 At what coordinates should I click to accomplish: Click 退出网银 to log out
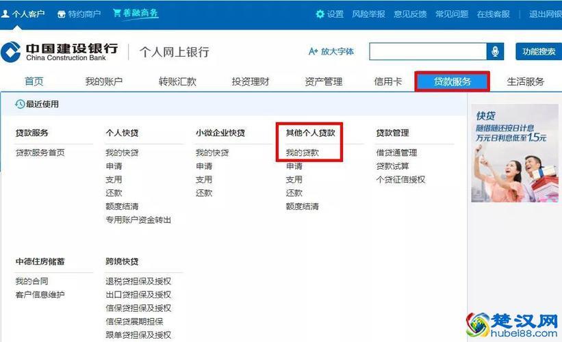546,14
